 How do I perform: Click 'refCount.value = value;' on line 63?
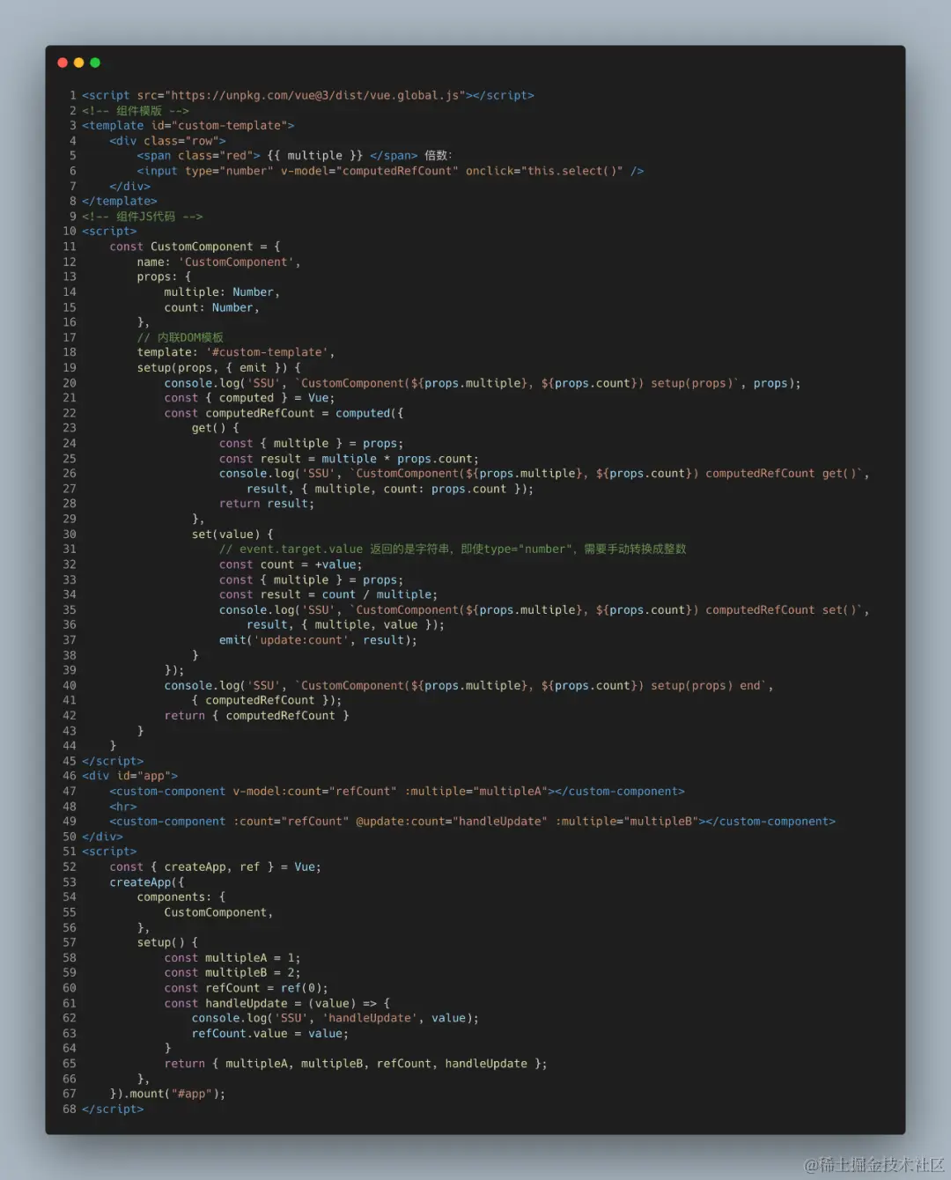tap(270, 1034)
